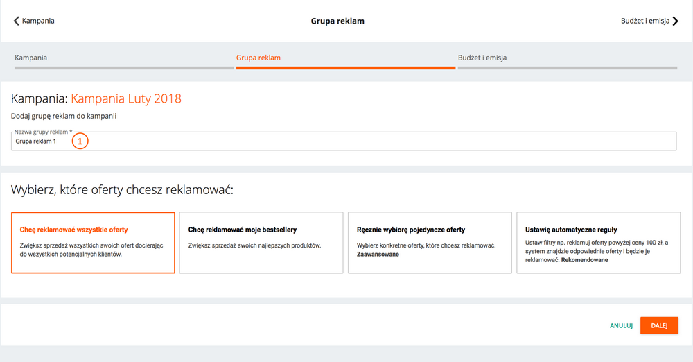Select the Ustawię automatyczne reguły option
The image size is (693, 362).
598,243
